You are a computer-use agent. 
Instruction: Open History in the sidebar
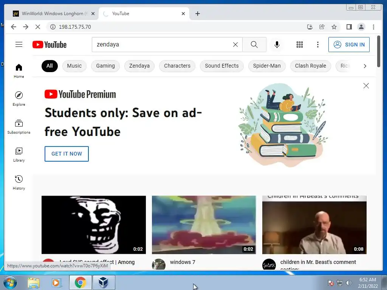click(x=19, y=182)
